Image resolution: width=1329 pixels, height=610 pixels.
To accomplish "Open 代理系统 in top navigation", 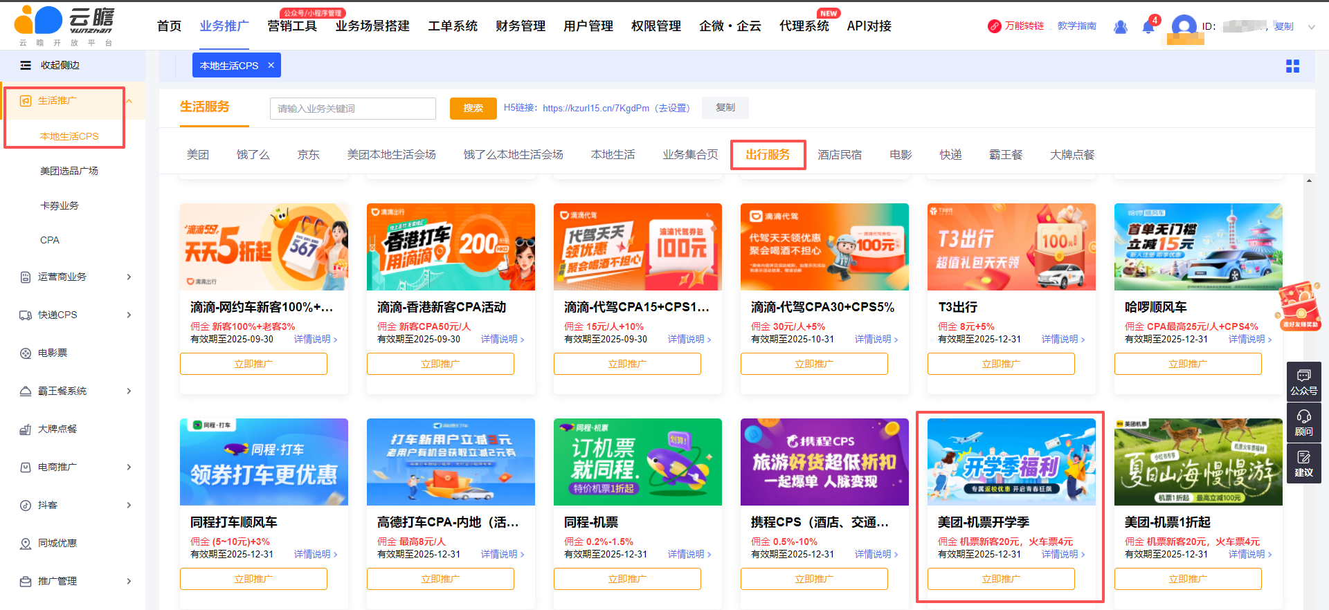I will click(804, 26).
